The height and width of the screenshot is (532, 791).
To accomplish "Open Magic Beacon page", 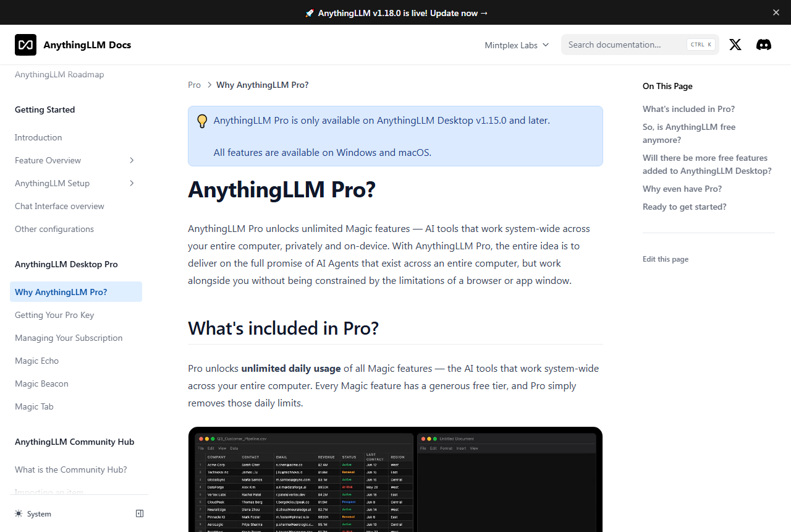I will pos(41,384).
